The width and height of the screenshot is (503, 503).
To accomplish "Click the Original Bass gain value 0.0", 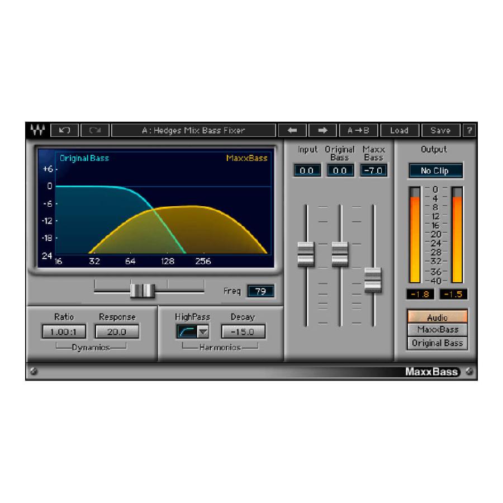I will click(340, 170).
